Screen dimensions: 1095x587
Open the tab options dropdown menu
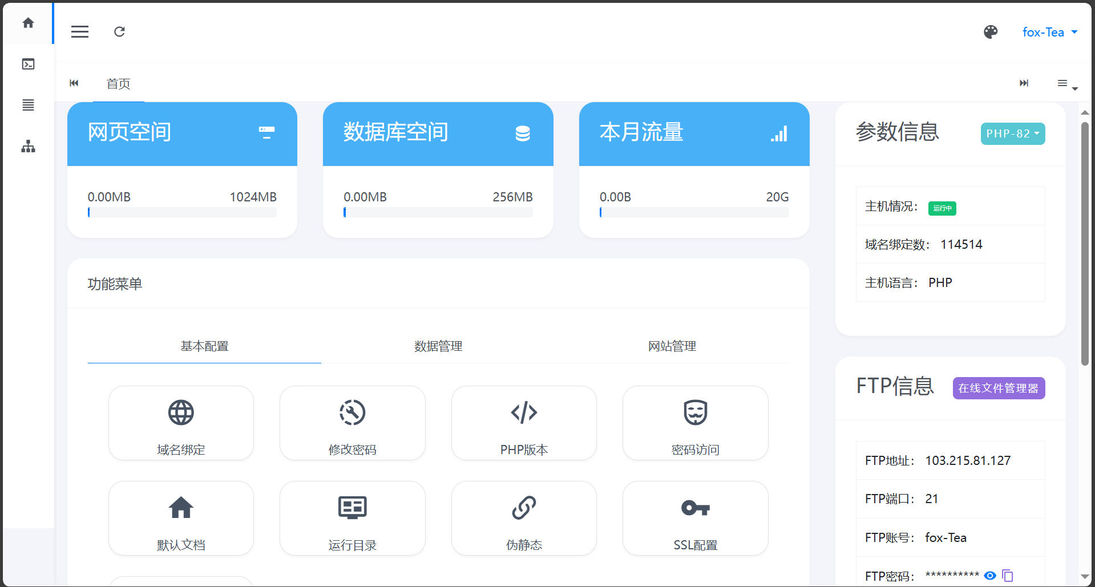coord(1067,84)
